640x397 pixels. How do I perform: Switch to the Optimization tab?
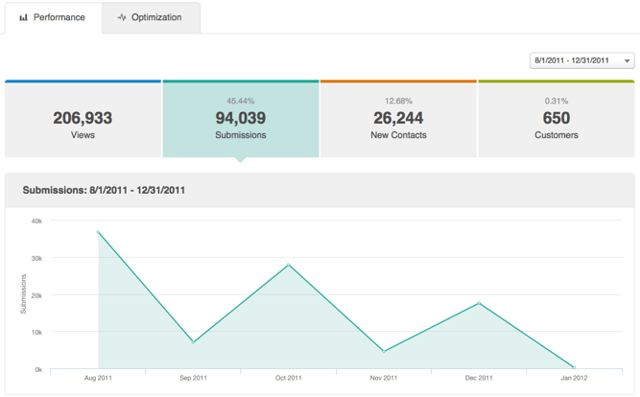point(152,17)
